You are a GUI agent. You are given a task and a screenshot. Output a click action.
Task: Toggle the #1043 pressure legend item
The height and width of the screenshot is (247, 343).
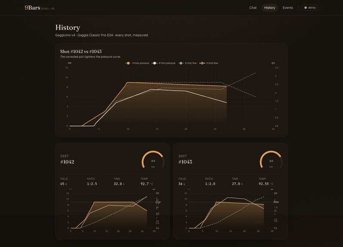(x=164, y=63)
